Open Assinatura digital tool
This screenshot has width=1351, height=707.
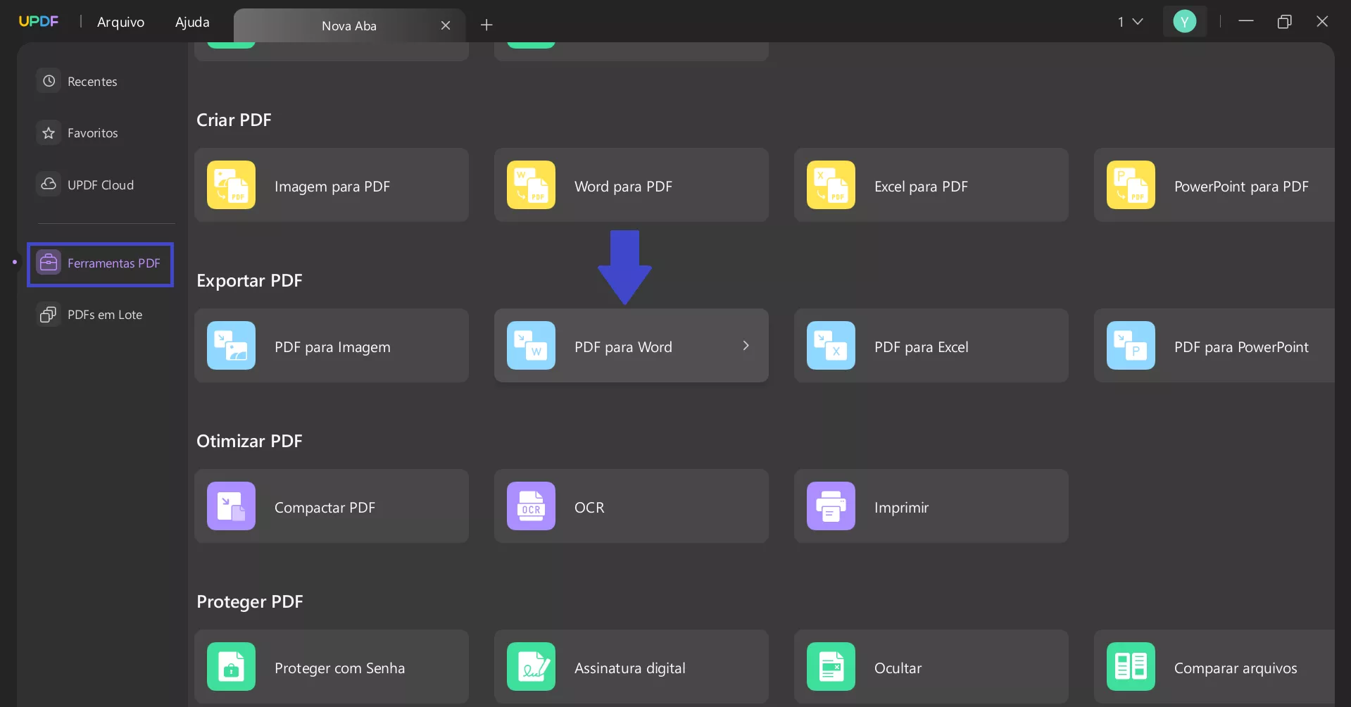(631, 666)
